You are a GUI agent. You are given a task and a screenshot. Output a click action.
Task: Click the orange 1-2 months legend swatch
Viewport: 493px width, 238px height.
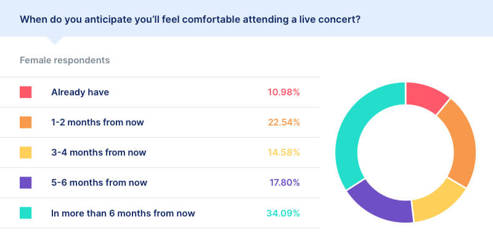(x=25, y=122)
